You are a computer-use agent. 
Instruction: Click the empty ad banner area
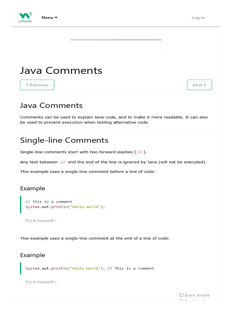(x=116, y=46)
